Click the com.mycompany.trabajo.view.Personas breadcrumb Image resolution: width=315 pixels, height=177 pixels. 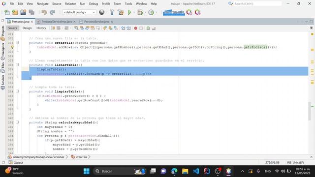coord(36,157)
